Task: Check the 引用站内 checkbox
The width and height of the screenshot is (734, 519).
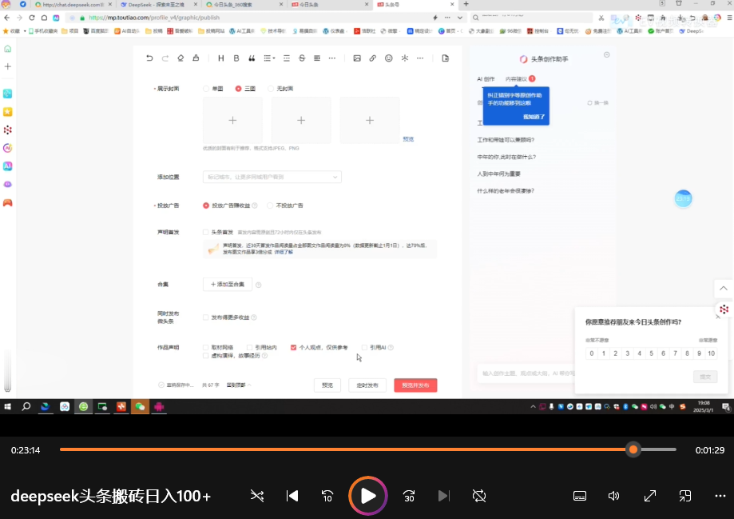Action: [x=249, y=347]
